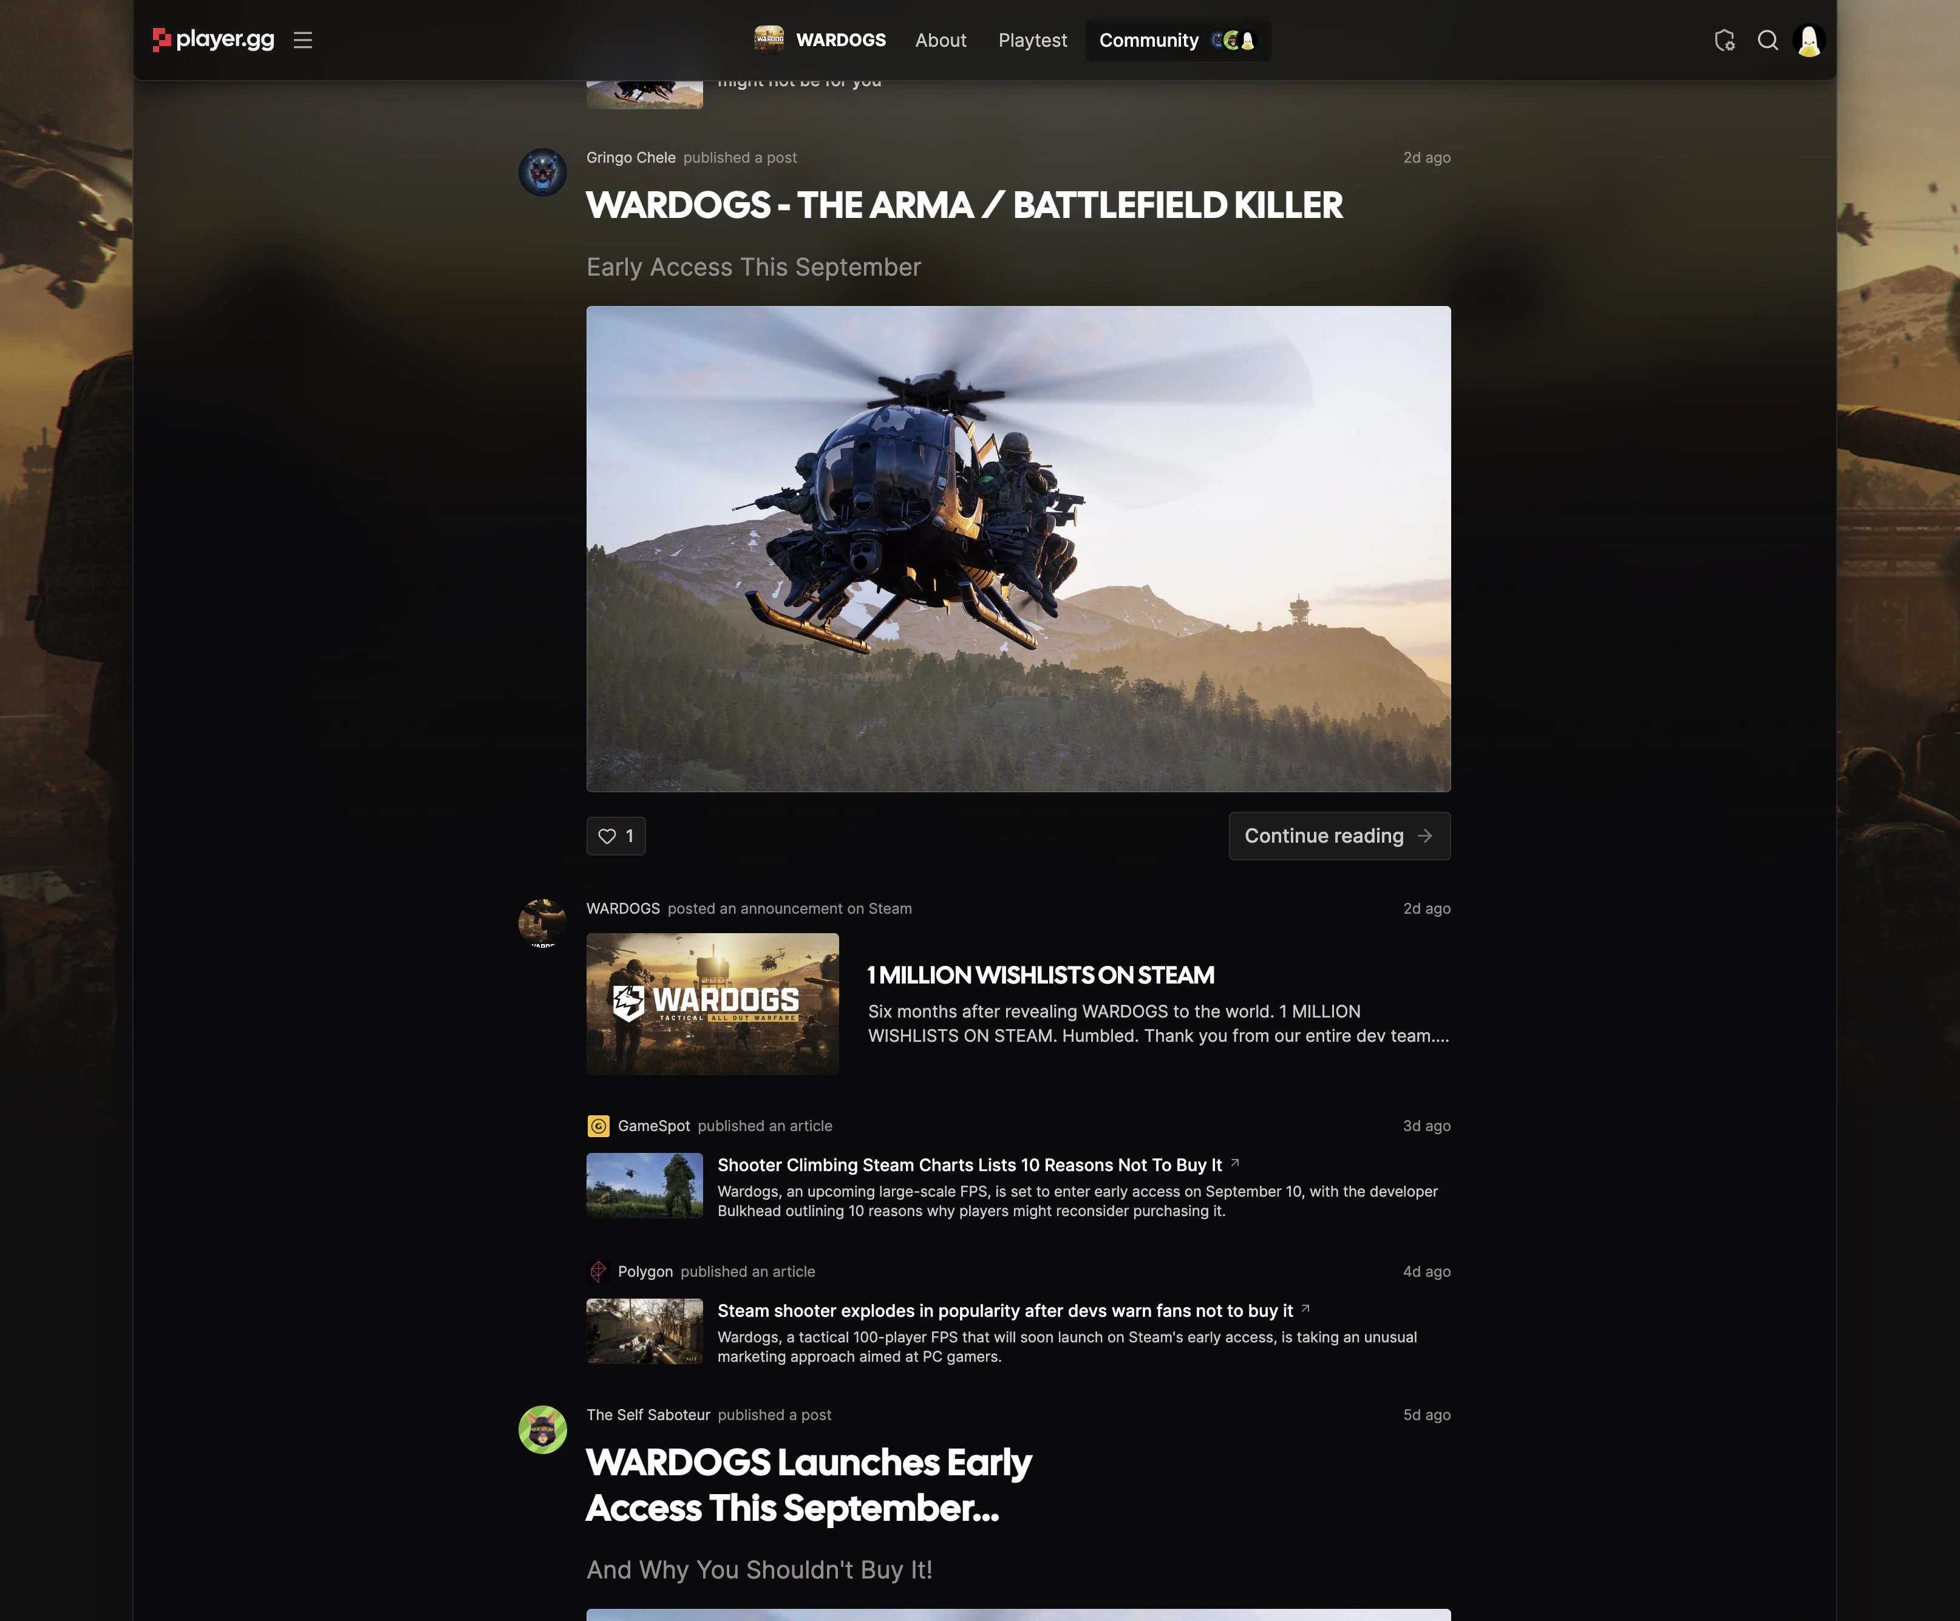Like the Arma / Battlefield Killer post
1960x1621 pixels.
[x=616, y=835]
